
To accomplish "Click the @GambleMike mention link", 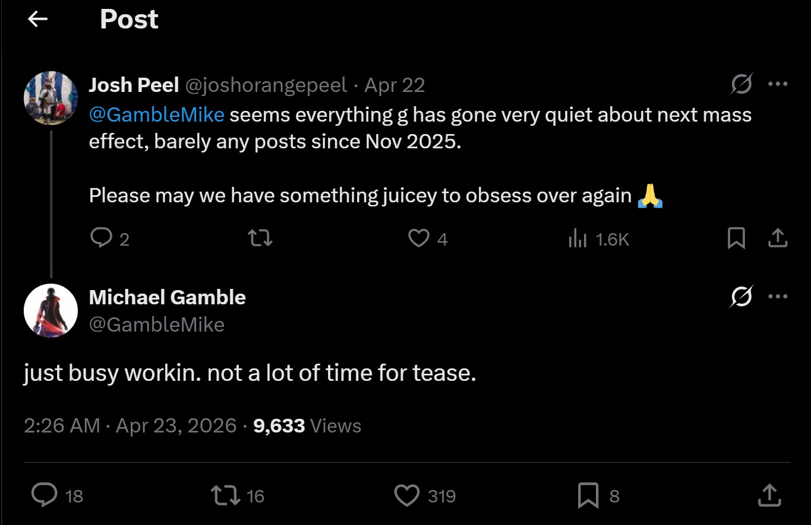I will click(157, 114).
